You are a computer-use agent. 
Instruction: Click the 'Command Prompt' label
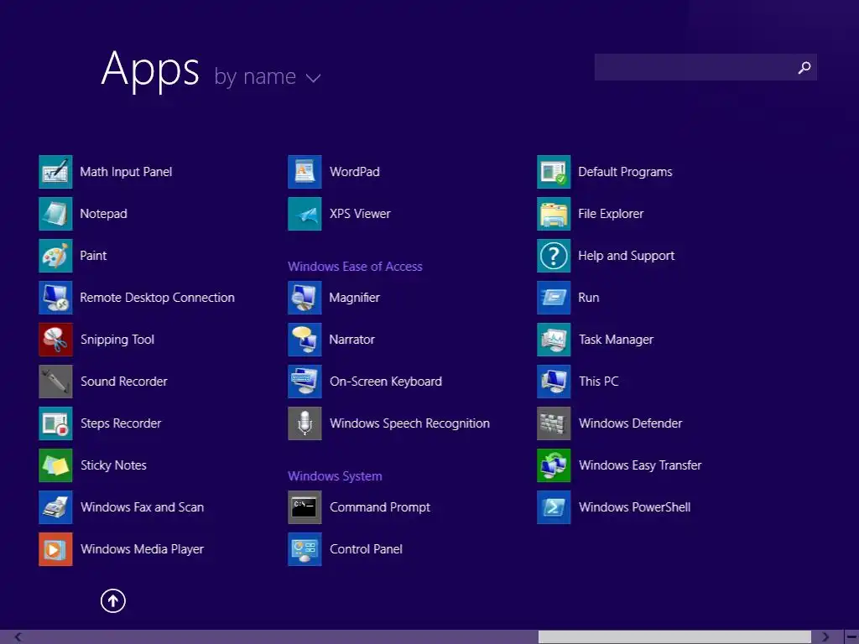pyautogui.click(x=380, y=507)
